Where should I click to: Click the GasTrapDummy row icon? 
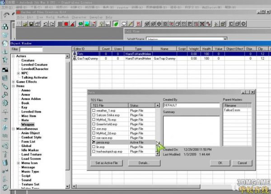tap(75, 58)
